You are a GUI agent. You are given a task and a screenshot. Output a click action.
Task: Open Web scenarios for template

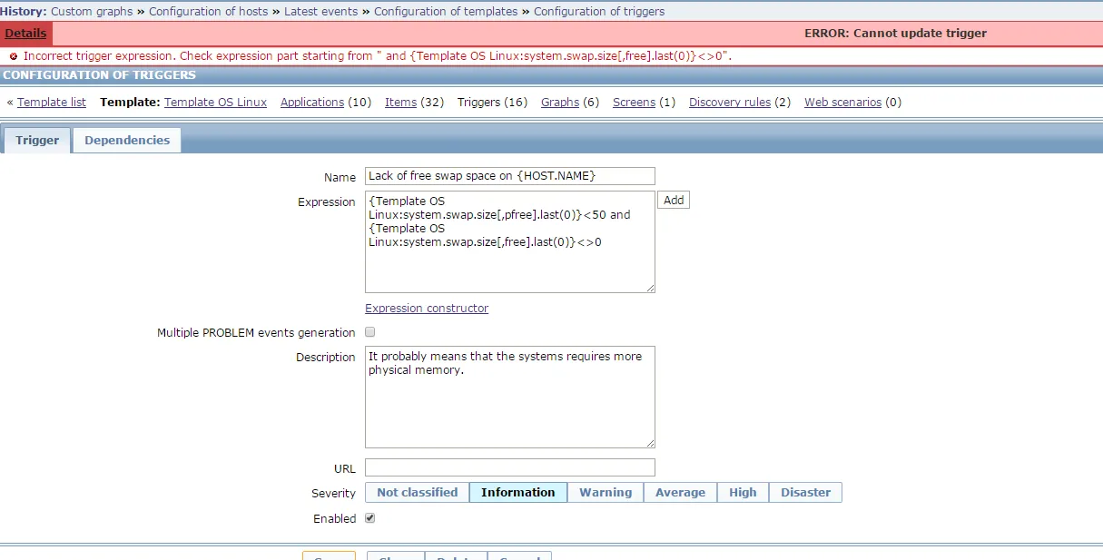pos(842,103)
